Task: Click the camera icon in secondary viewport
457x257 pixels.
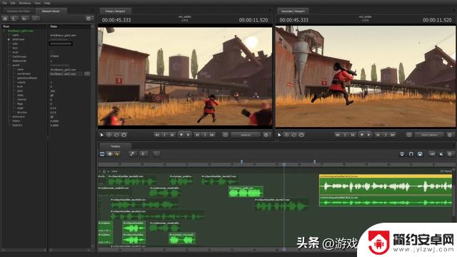Action: 408,135
